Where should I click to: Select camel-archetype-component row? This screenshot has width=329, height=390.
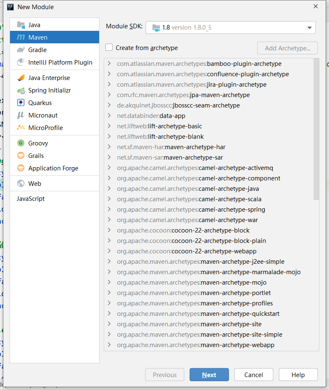click(x=209, y=178)
